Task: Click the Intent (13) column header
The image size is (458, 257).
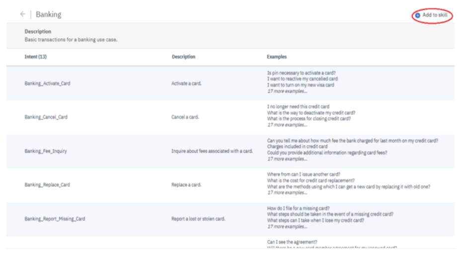Action: 35,57
